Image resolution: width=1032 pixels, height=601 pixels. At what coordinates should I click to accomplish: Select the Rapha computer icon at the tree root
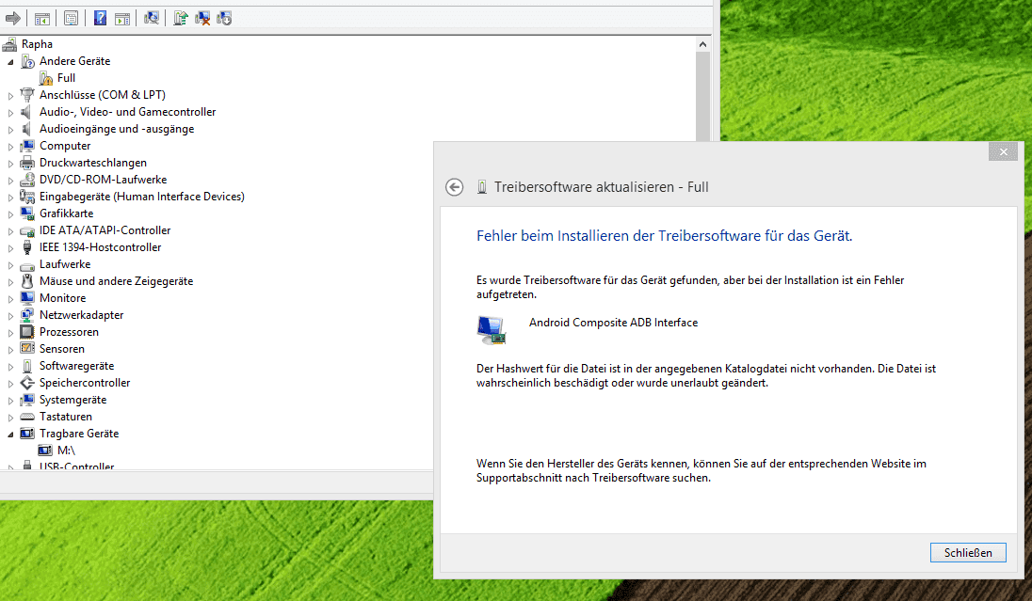pos(9,44)
